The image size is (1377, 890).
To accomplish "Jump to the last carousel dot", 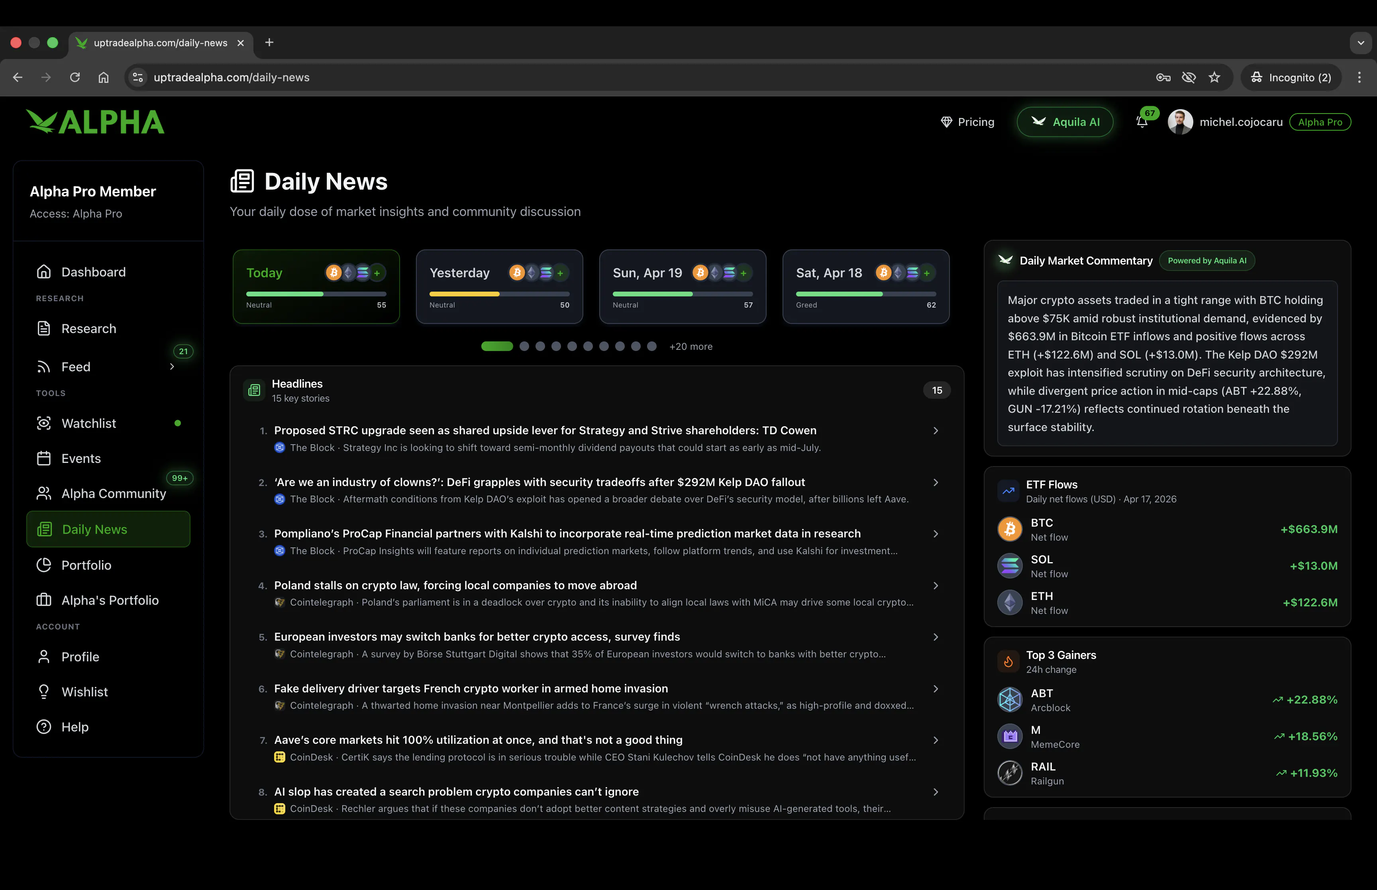I will click(x=652, y=346).
